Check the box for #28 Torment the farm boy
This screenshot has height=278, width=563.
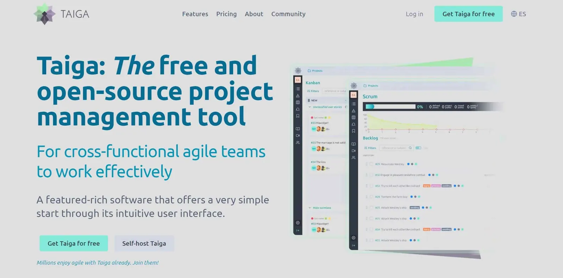coord(371,197)
